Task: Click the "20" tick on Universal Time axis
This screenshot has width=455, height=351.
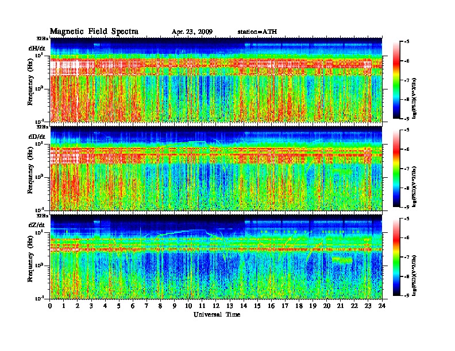Action: (x=326, y=306)
